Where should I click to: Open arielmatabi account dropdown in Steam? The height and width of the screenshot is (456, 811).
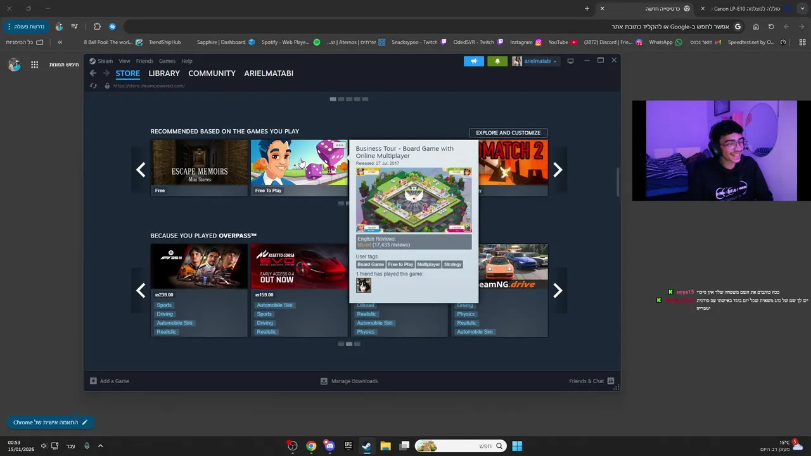(x=535, y=61)
